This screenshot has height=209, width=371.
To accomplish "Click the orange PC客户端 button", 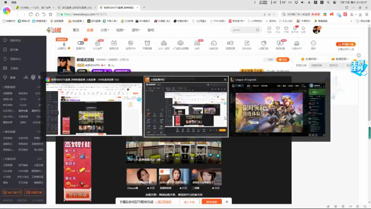I will click(345, 44).
